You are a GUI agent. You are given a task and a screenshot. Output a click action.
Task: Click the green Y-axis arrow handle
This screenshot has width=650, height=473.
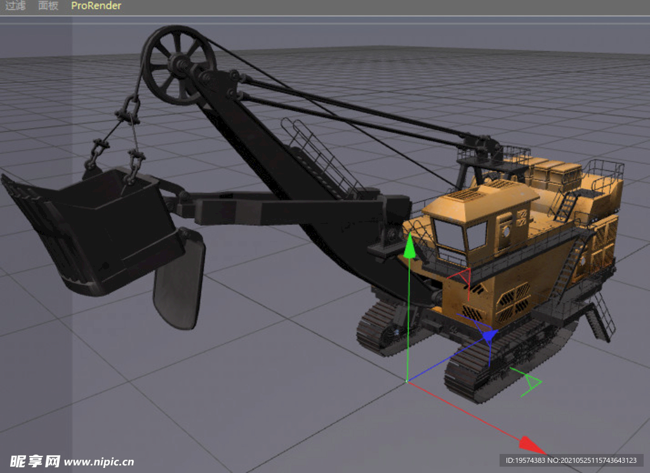tap(410, 245)
